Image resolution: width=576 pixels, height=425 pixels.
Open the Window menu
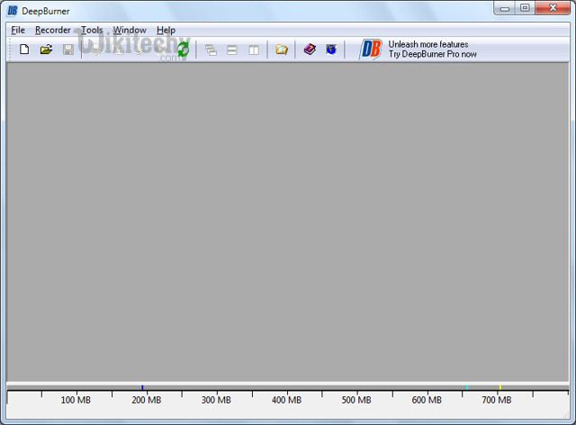(130, 30)
